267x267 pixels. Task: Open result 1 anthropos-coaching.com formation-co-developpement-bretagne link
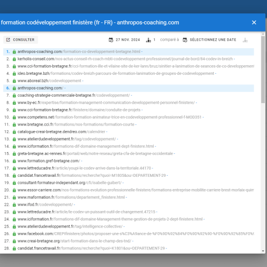click(x=79, y=52)
